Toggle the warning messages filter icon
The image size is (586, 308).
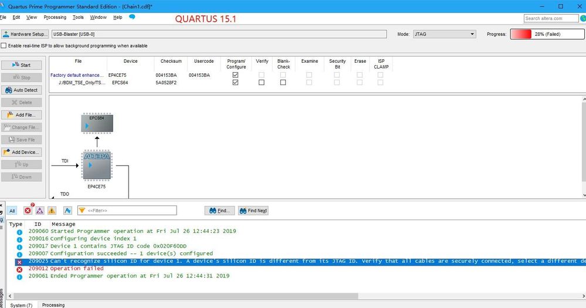point(52,211)
